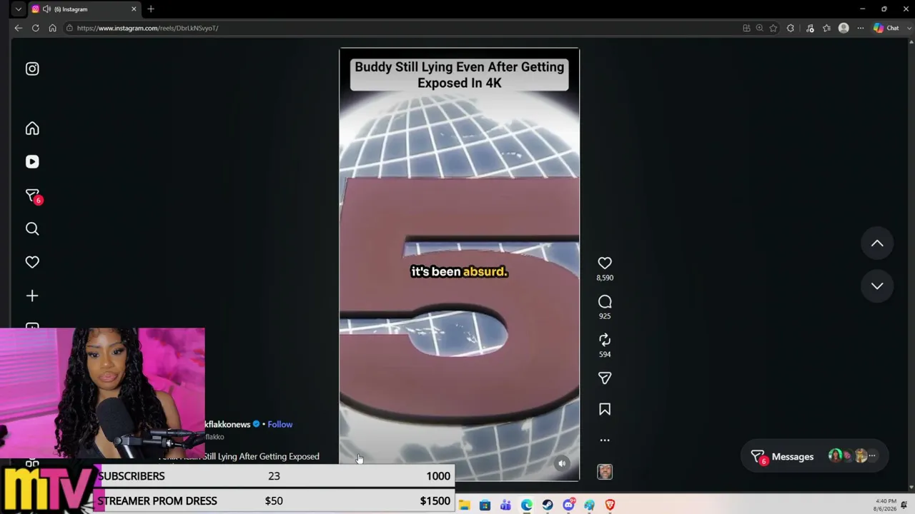Image resolution: width=915 pixels, height=514 pixels.
Task: Open direct messages in the left sidebar
Action: (x=32, y=196)
